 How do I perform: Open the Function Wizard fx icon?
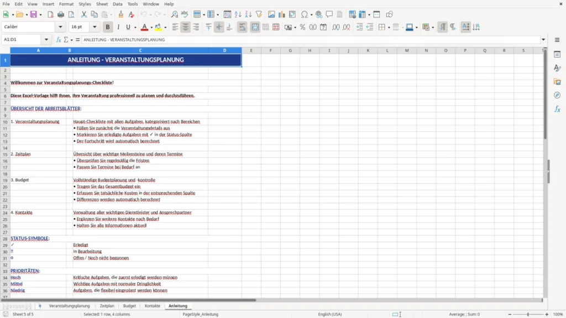pos(59,40)
